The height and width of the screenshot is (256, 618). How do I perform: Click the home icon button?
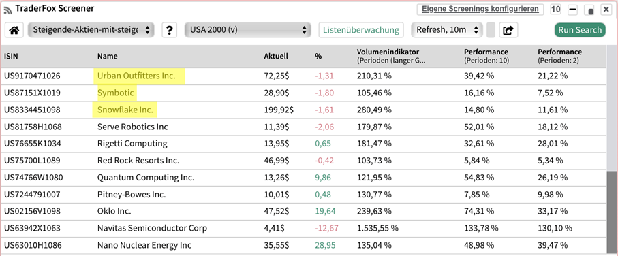coord(14,30)
